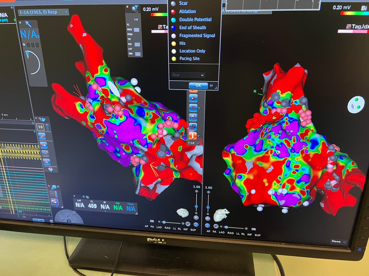Screen dimensions: 369x276
Task: Open dropdown arrow beside orange icon
Action: pyautogui.click(x=199, y=136)
